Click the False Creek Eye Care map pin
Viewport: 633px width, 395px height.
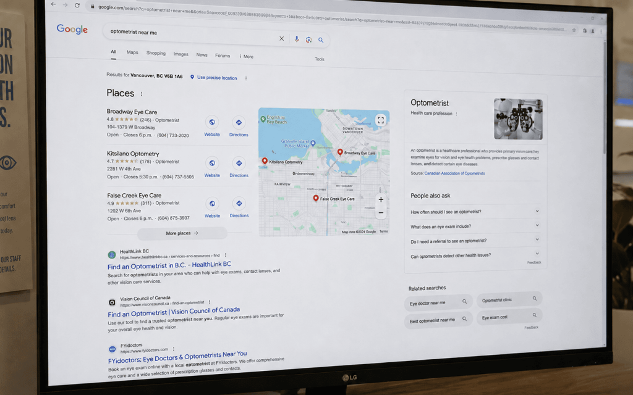(316, 198)
